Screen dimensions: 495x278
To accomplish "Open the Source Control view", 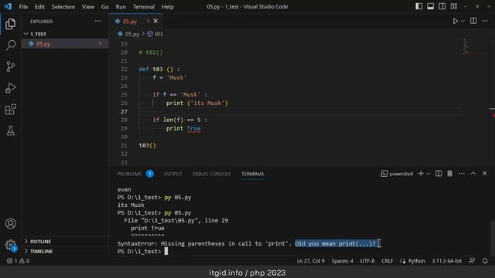I will coord(10,66).
